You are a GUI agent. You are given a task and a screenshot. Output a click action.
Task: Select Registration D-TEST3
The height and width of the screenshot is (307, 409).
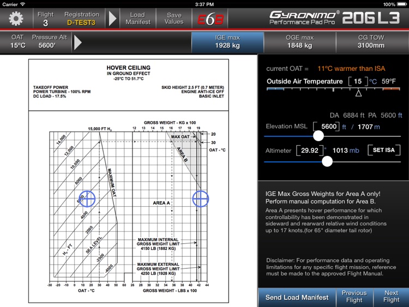tap(82, 19)
